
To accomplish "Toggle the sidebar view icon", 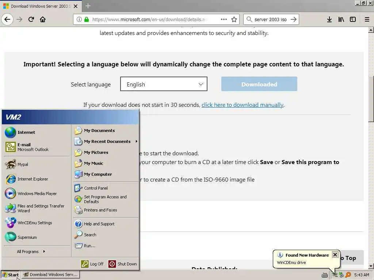I will pos(353,19).
